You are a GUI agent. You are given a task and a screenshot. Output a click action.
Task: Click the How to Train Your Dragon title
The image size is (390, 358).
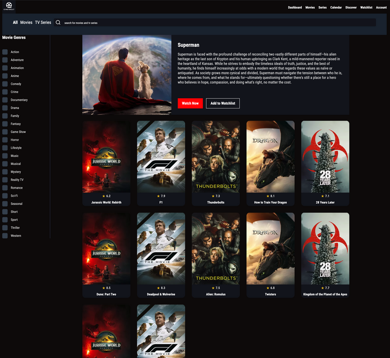(271, 202)
